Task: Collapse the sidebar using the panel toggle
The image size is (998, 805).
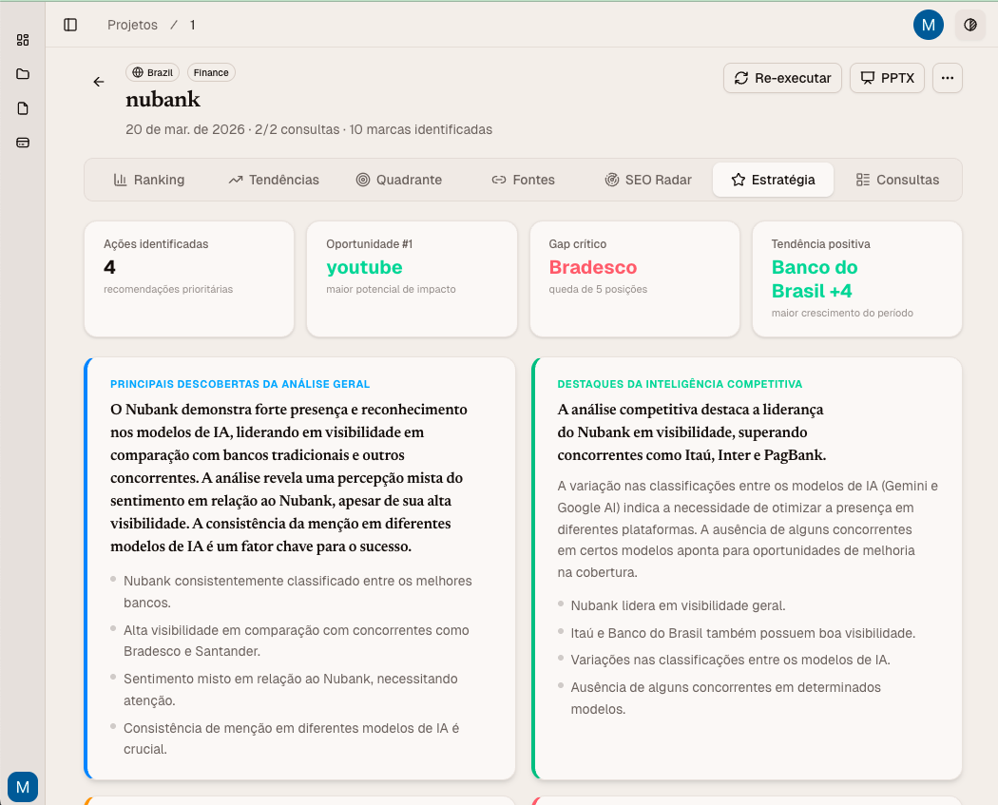Action: (x=70, y=25)
